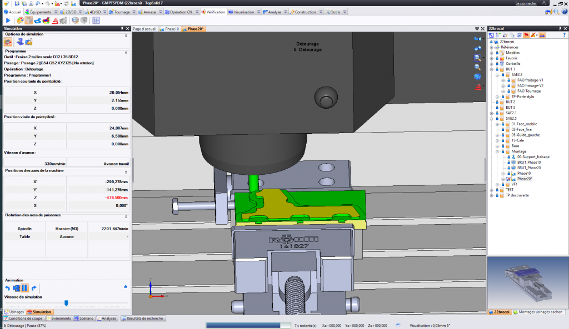
Task: Toggle the first simulation option icon
Action: pos(8,42)
